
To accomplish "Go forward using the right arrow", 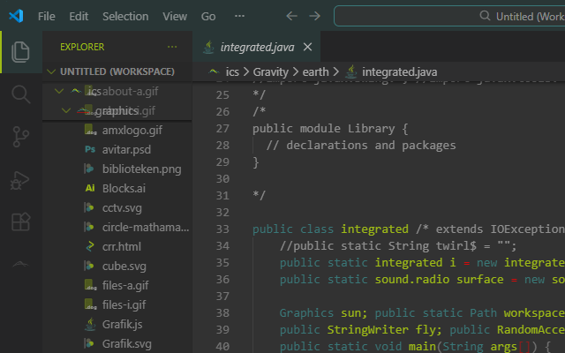I will tap(314, 16).
